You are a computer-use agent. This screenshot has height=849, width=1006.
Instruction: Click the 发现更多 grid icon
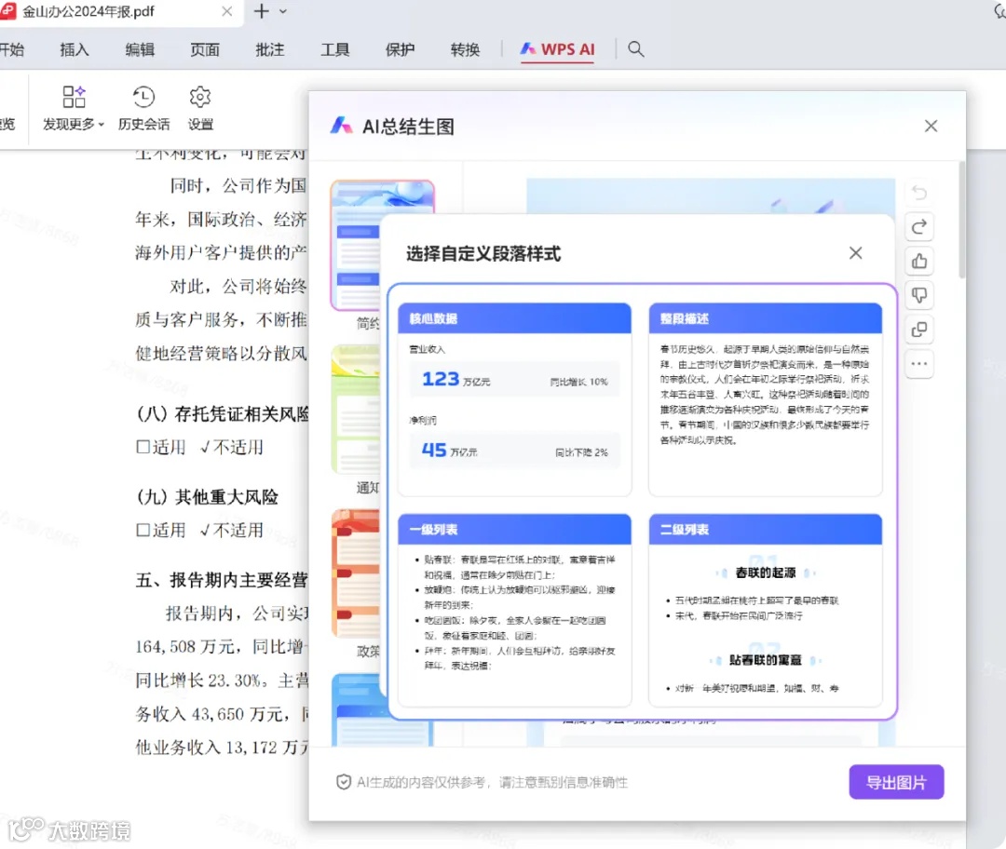74,96
